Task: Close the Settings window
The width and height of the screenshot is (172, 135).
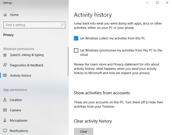Action: pos(167,3)
